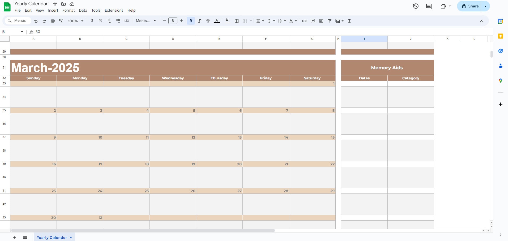This screenshot has height=241, width=508.
Task: Open the text color picker
Action: pyautogui.click(x=217, y=21)
